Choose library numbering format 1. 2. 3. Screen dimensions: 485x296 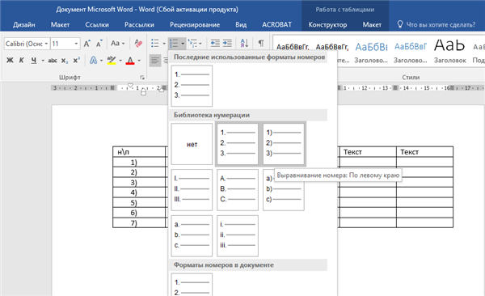pyautogui.click(x=238, y=144)
